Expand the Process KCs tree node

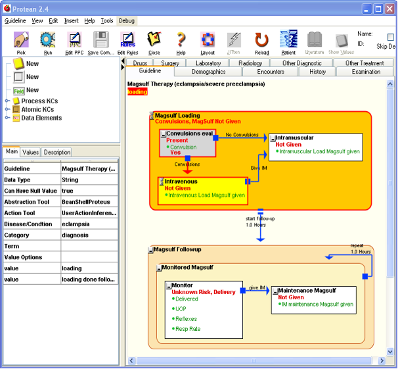pos(8,101)
